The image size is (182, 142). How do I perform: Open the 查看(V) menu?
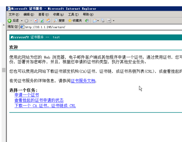tap(43, 14)
